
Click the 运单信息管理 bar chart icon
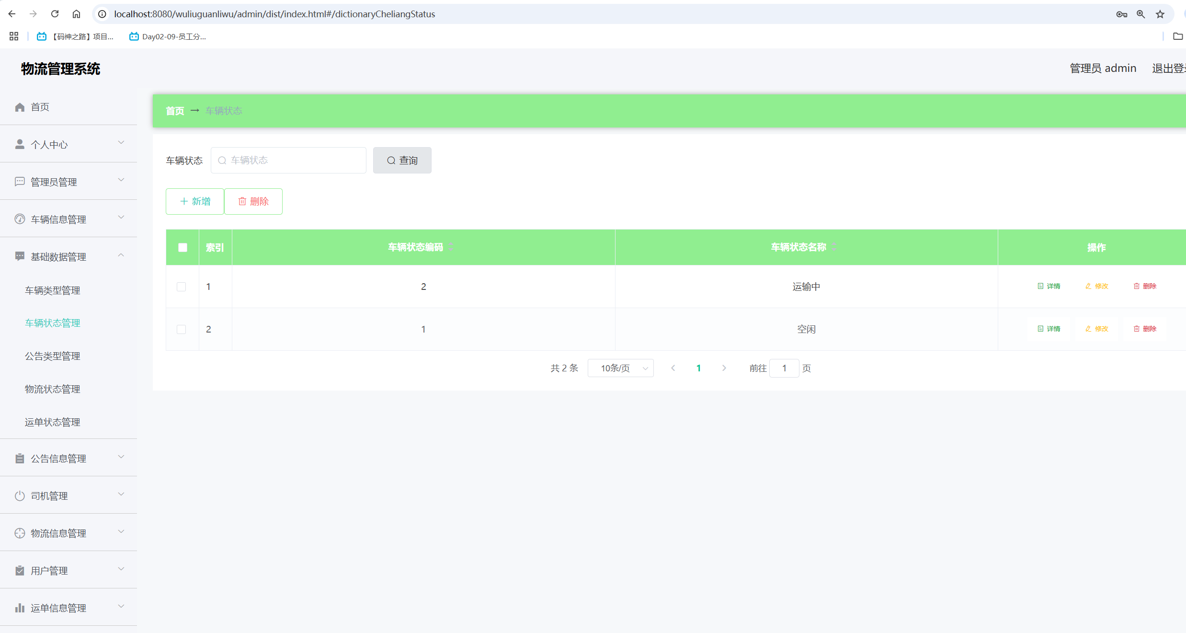click(20, 608)
